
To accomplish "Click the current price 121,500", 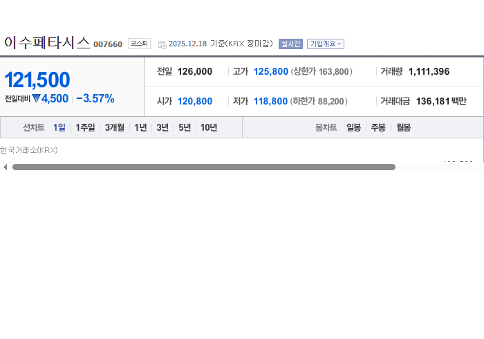I will (37, 80).
